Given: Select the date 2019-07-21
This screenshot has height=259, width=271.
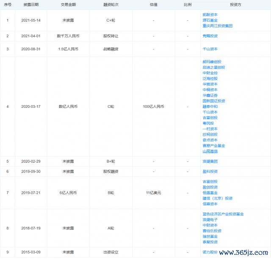Looking at the screenshot, I should click(31, 193).
